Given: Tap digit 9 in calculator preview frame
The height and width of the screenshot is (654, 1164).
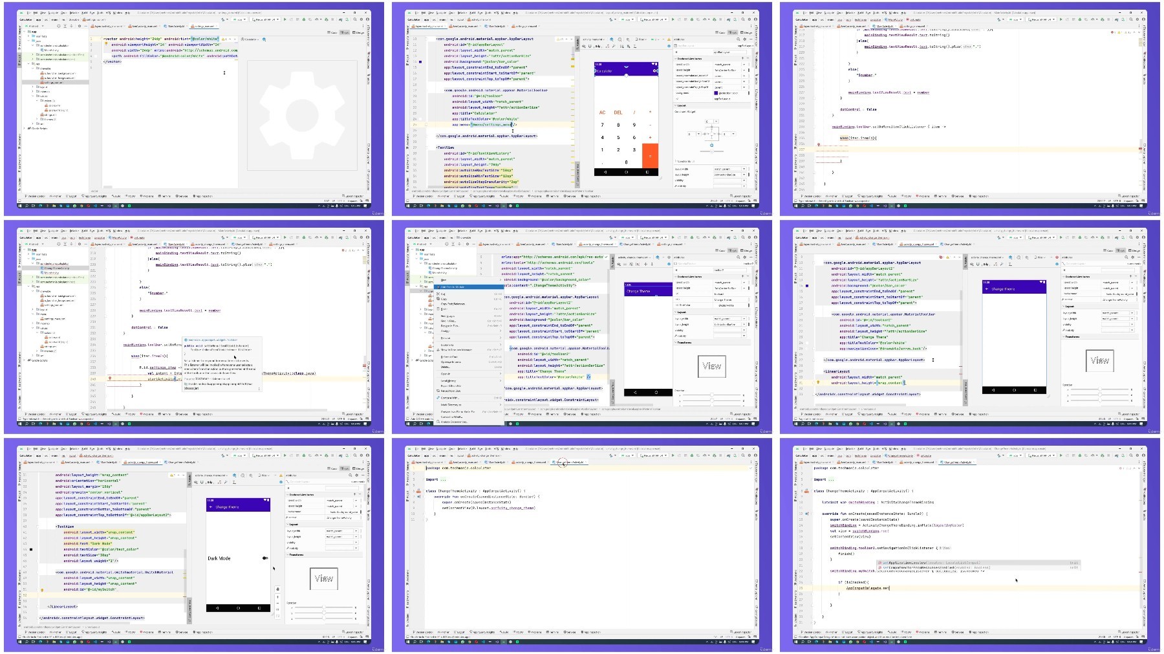Looking at the screenshot, I should pyautogui.click(x=634, y=125).
